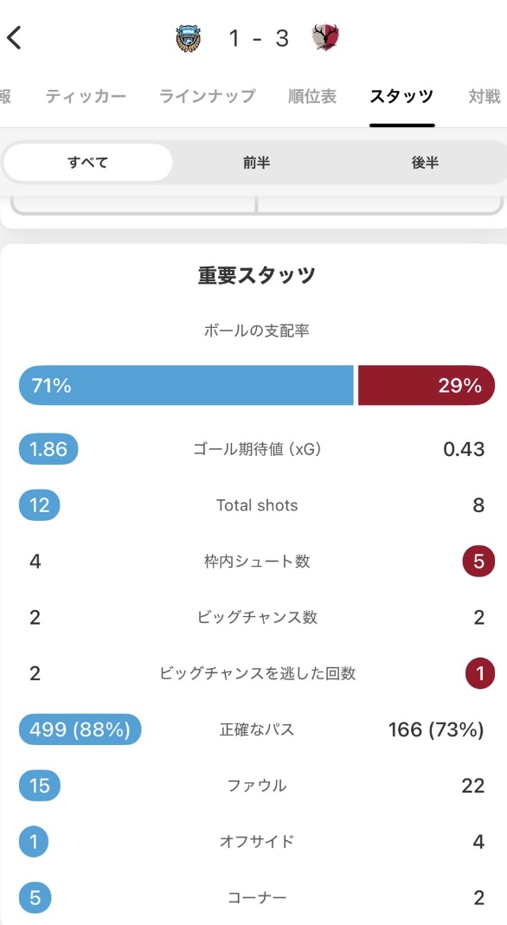
Task: Tap the back arrow icon
Action: pyautogui.click(x=14, y=38)
